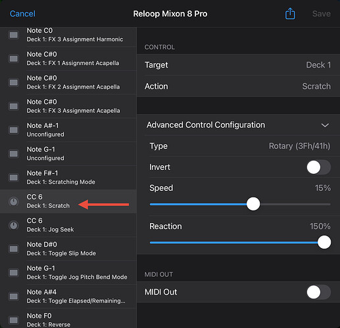Click button icon for FX 2 Assignment Acapella
Viewport: 340px width, 328px height.
pos(14,83)
